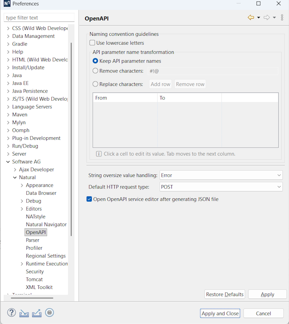Image resolution: width=289 pixels, height=324 pixels.
Task: Click the From column header
Action: click(125, 98)
